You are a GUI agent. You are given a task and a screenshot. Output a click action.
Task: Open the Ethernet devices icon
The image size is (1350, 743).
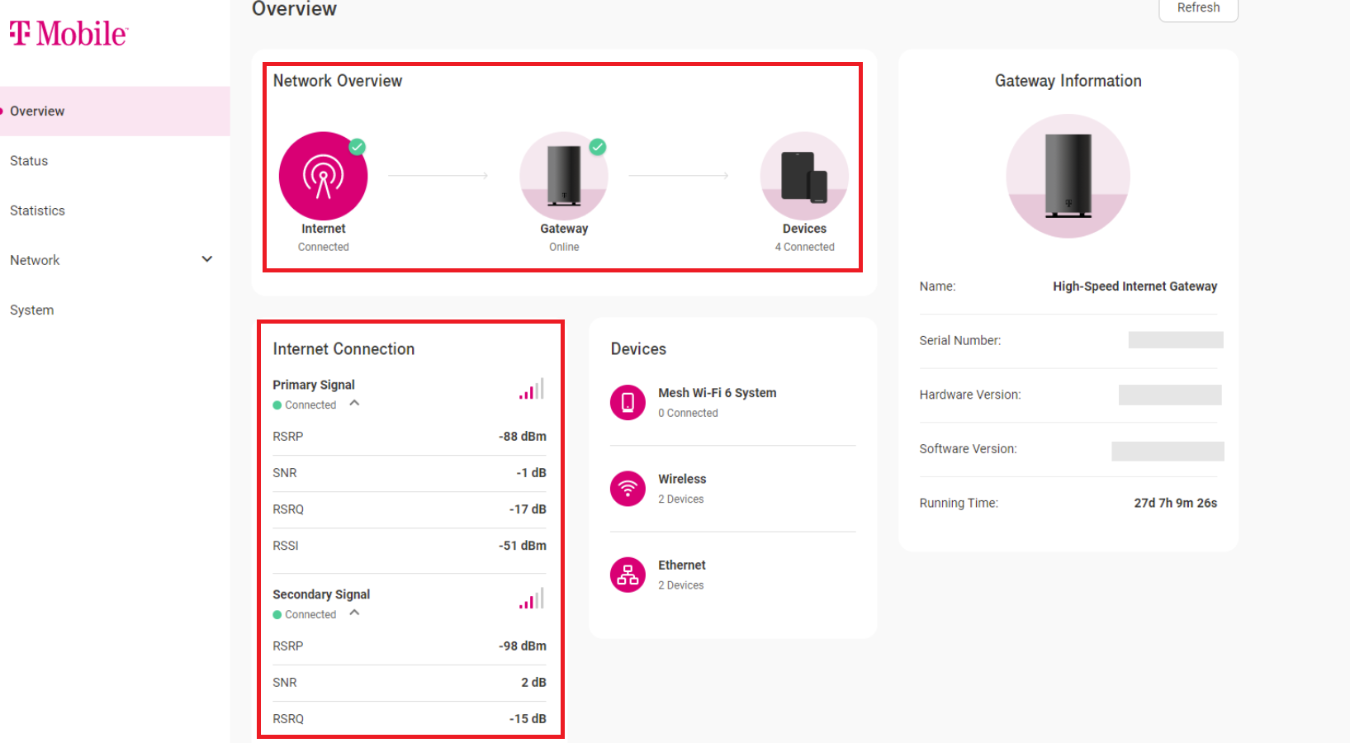[x=628, y=575]
